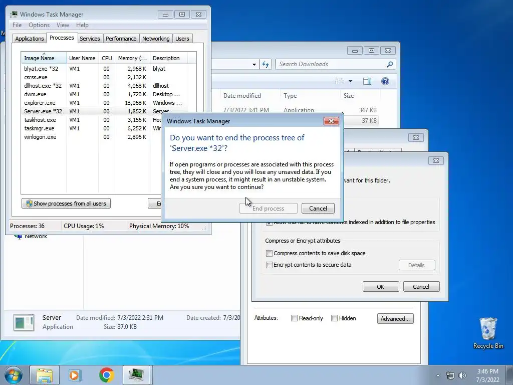Select the dllhost.exe *32 process
This screenshot has width=513, height=385.
coord(104,86)
